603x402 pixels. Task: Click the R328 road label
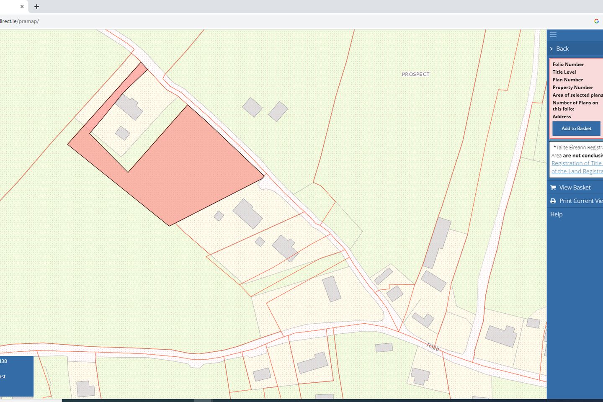pos(433,347)
